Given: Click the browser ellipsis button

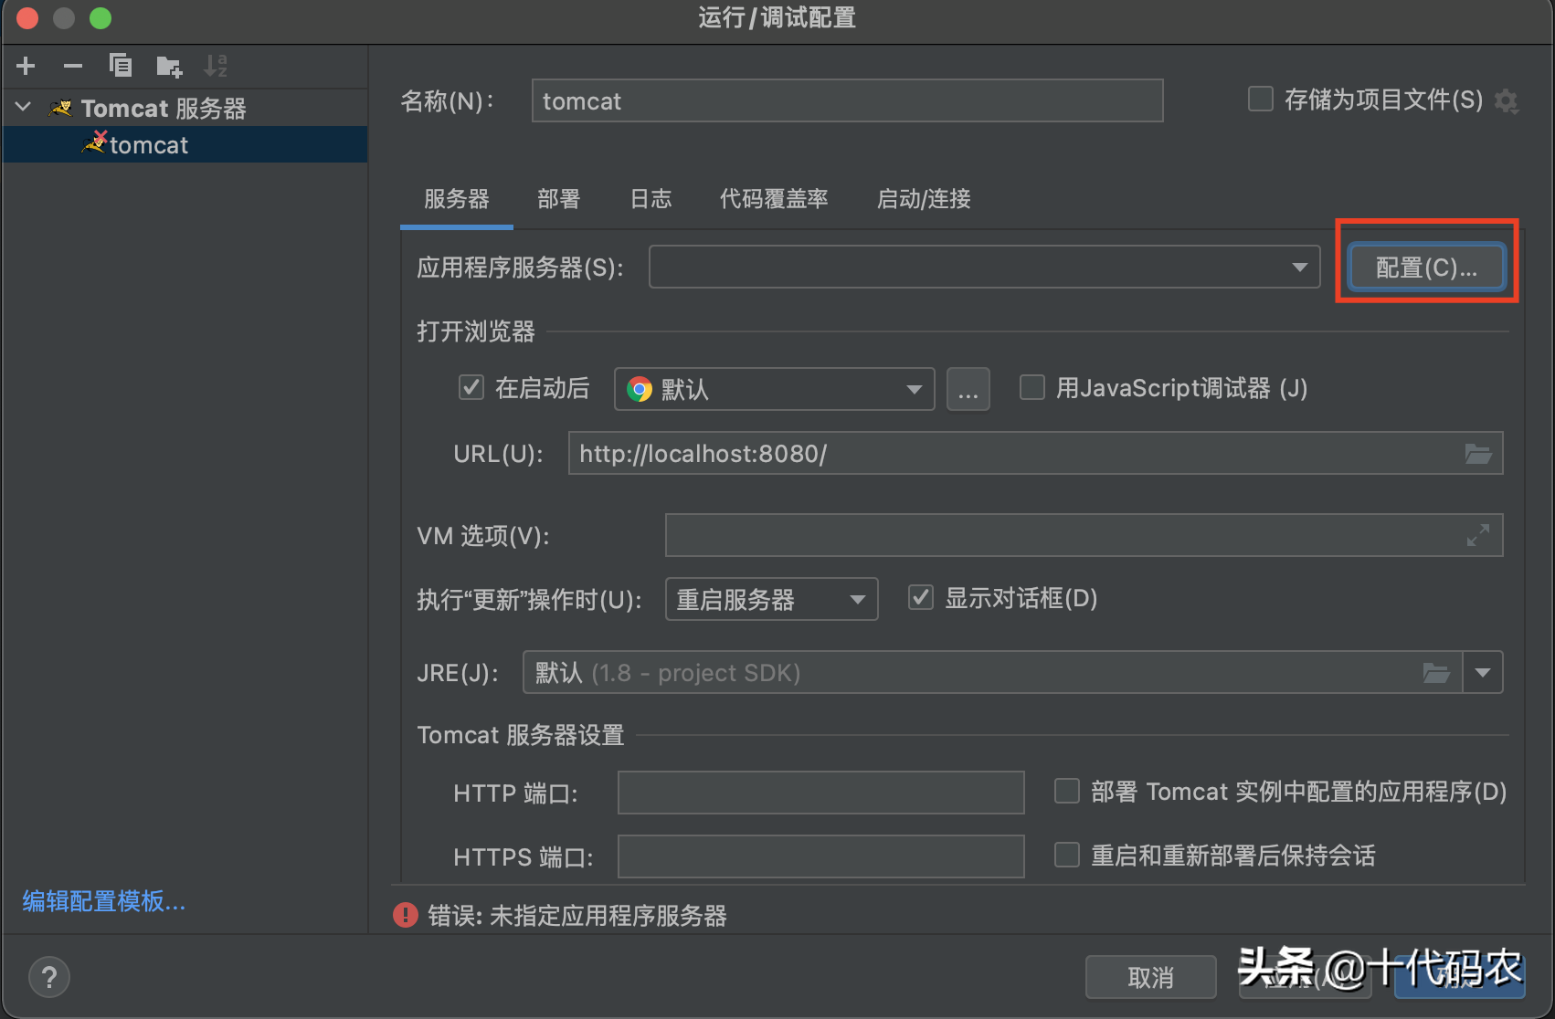Looking at the screenshot, I should pos(968,389).
